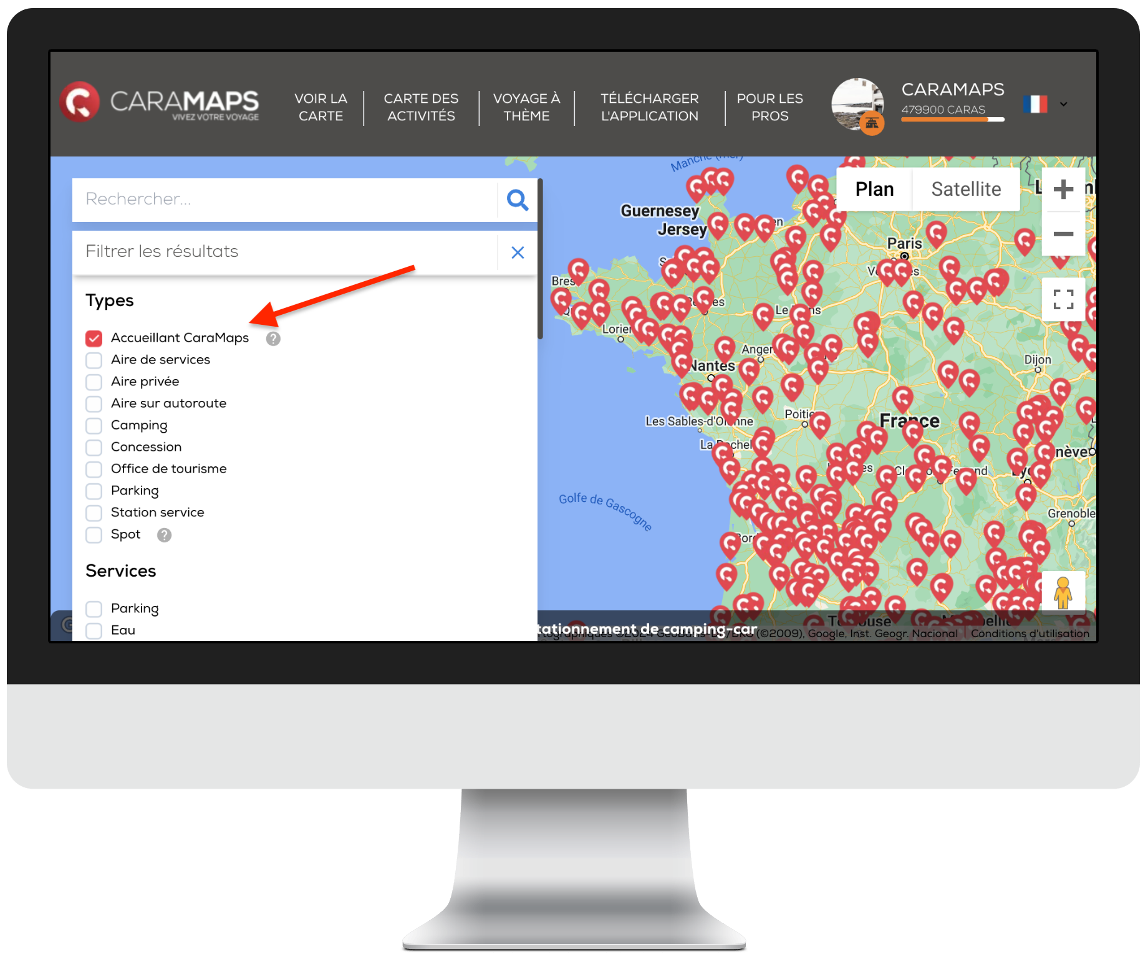Switch map to Plan view
The image size is (1148, 957).
click(x=874, y=189)
